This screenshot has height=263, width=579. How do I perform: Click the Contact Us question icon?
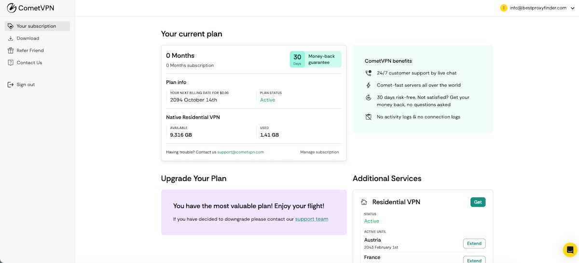pos(11,63)
